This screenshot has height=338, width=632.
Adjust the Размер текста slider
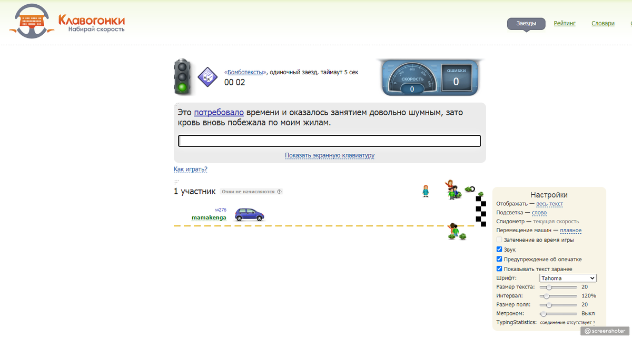[x=558, y=287]
